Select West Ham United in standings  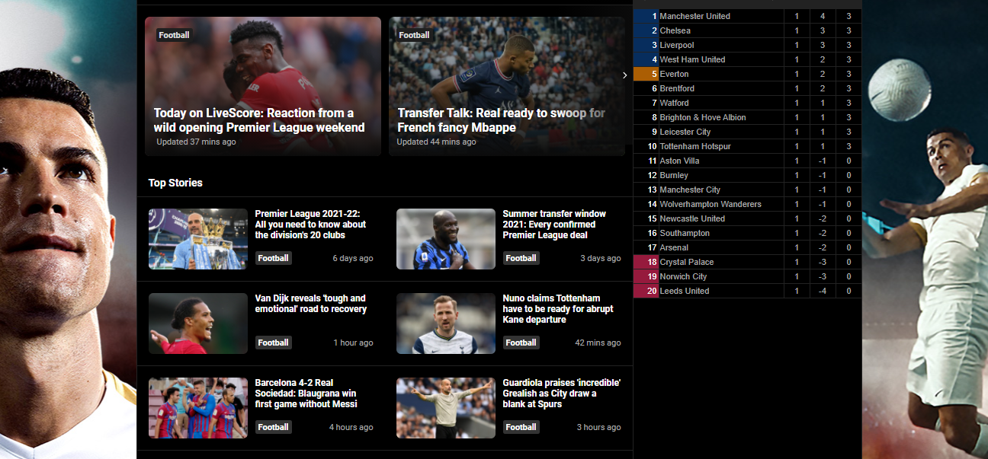(x=747, y=59)
